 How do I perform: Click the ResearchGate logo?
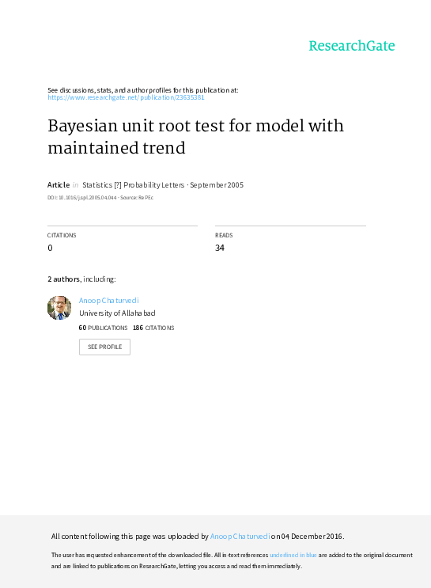(x=352, y=46)
